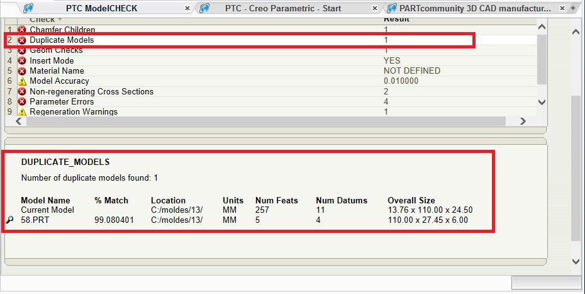
Task: Click the warning icon beside Regeneration Warnings
Action: (x=22, y=111)
